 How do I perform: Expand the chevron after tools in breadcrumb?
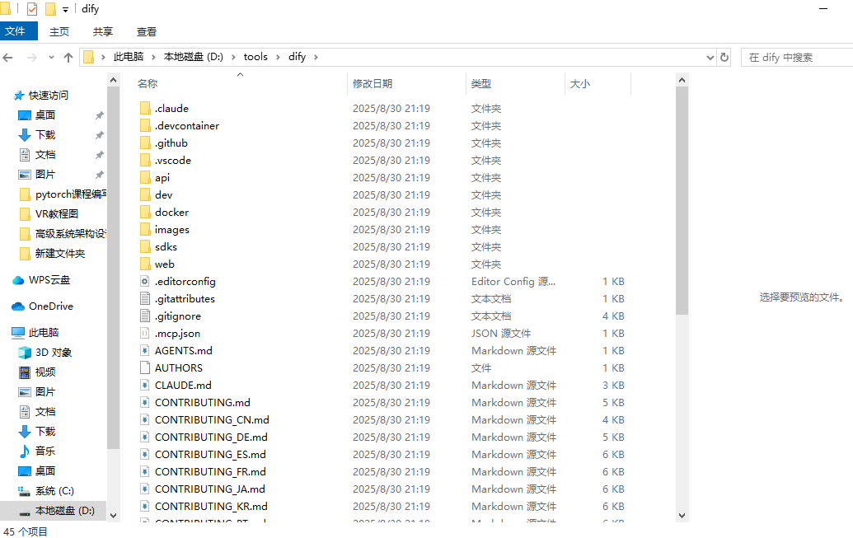278,57
